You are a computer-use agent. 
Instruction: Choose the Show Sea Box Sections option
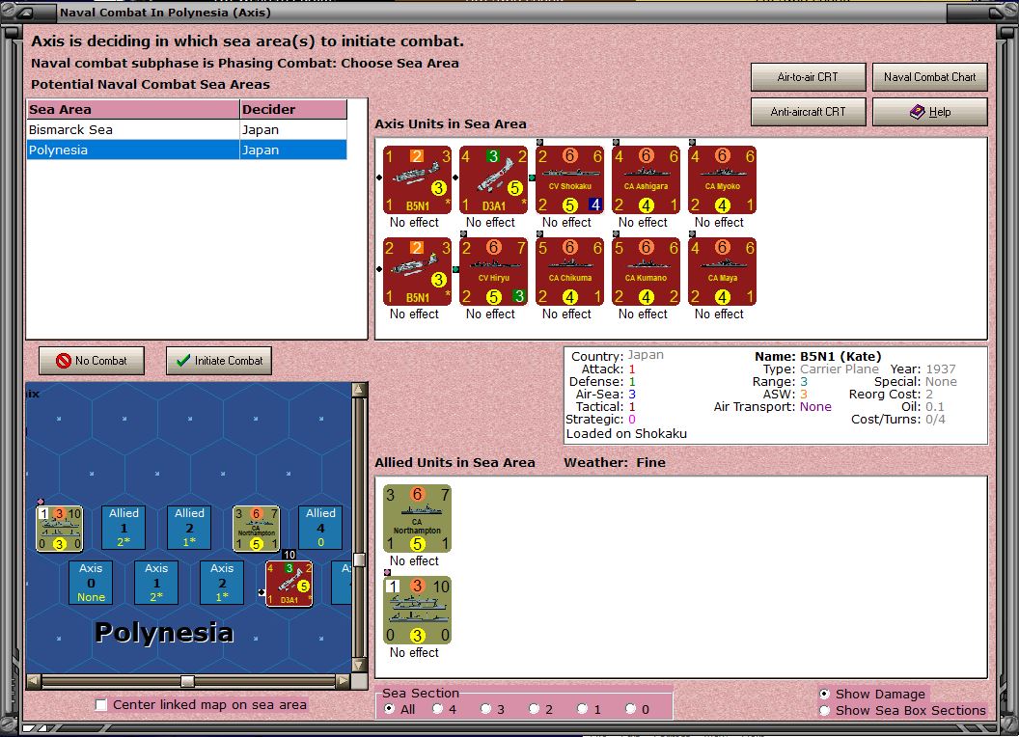(824, 710)
